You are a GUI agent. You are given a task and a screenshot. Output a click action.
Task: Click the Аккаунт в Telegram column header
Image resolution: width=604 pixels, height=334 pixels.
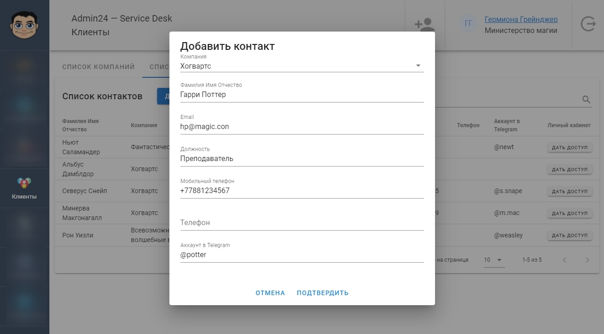pyautogui.click(x=507, y=125)
